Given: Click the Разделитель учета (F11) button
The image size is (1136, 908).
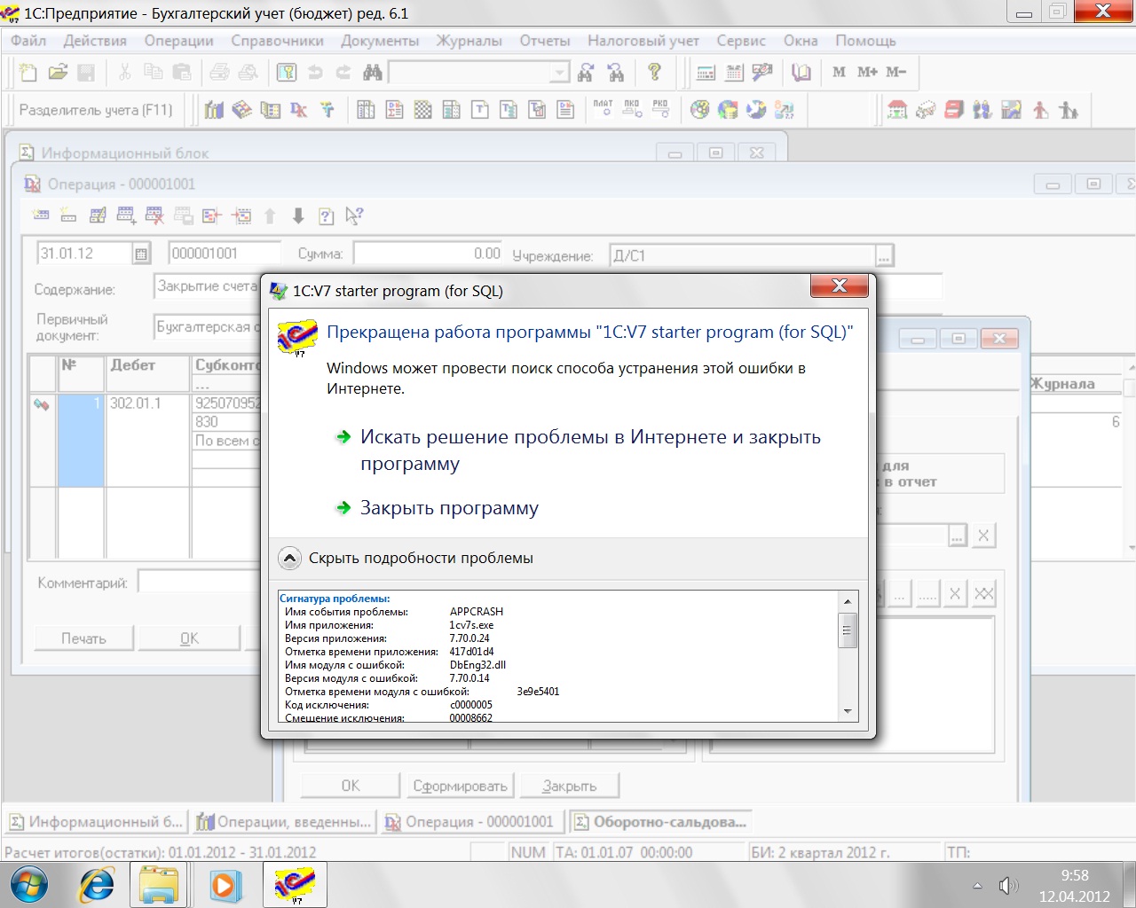Looking at the screenshot, I should tap(96, 110).
